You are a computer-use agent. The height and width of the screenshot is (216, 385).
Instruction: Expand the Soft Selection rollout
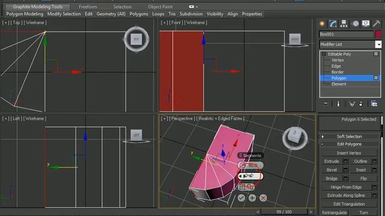349,136
